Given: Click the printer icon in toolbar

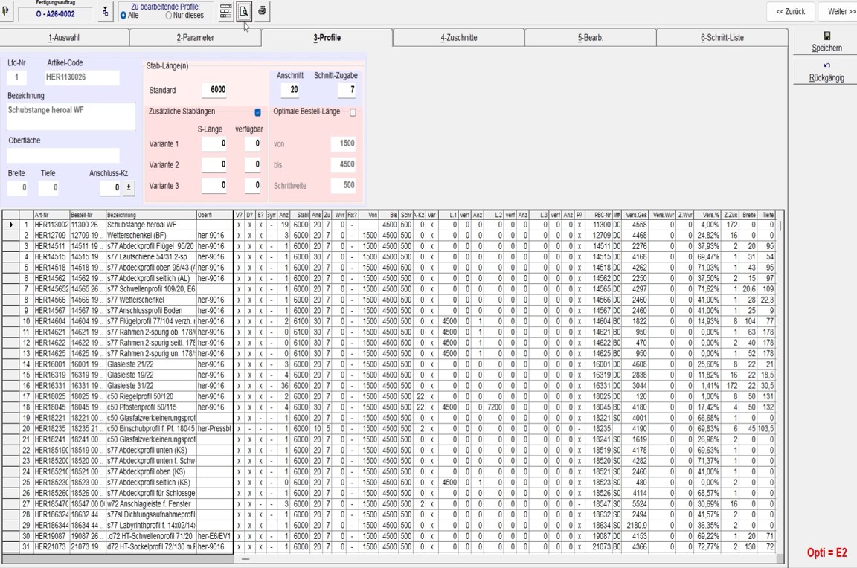Looking at the screenshot, I should click(262, 11).
